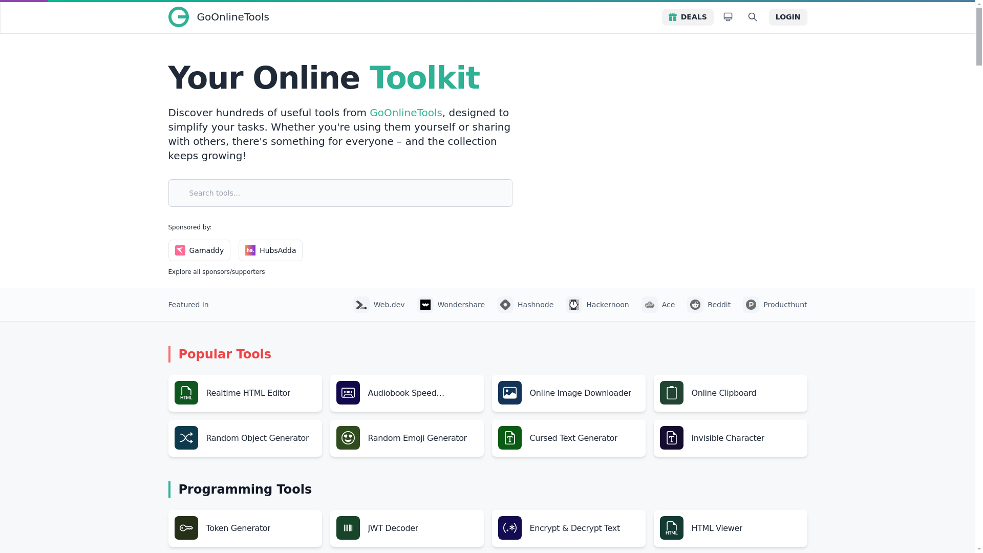This screenshot has height=553, width=983.
Task: Open Token Generator key icon
Action: [186, 528]
